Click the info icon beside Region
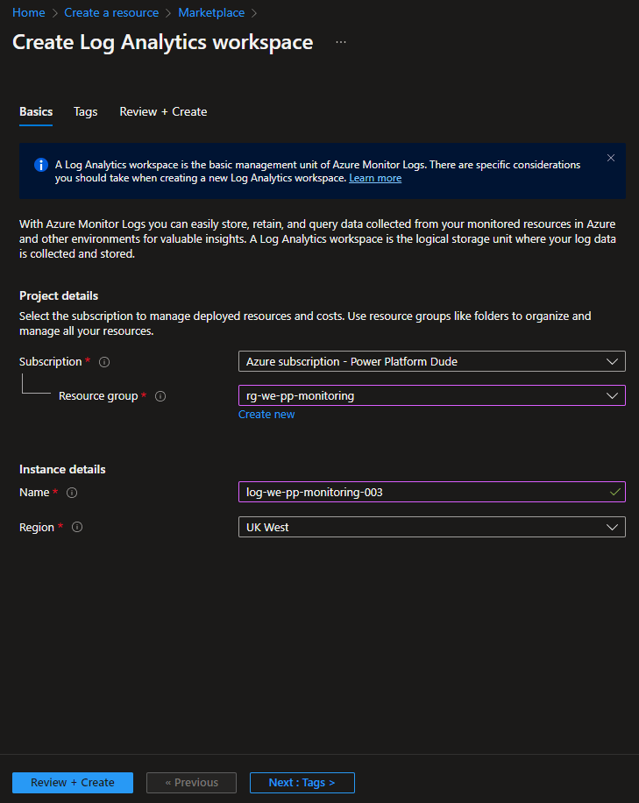Image resolution: width=639 pixels, height=803 pixels. [77, 528]
